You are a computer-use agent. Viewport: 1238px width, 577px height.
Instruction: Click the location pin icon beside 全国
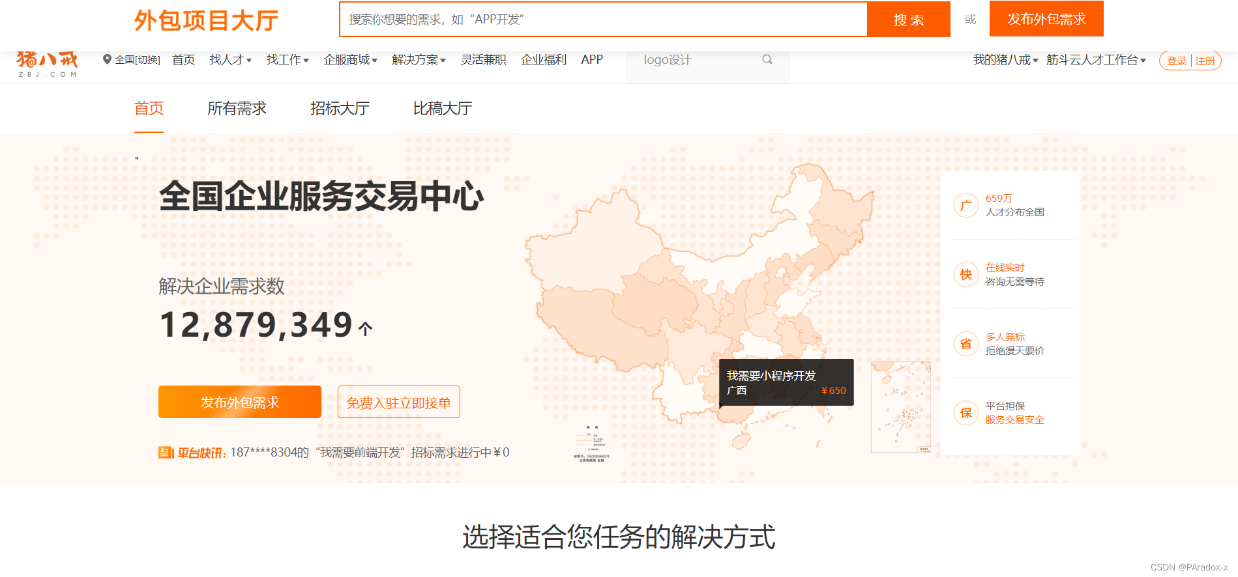(107, 59)
